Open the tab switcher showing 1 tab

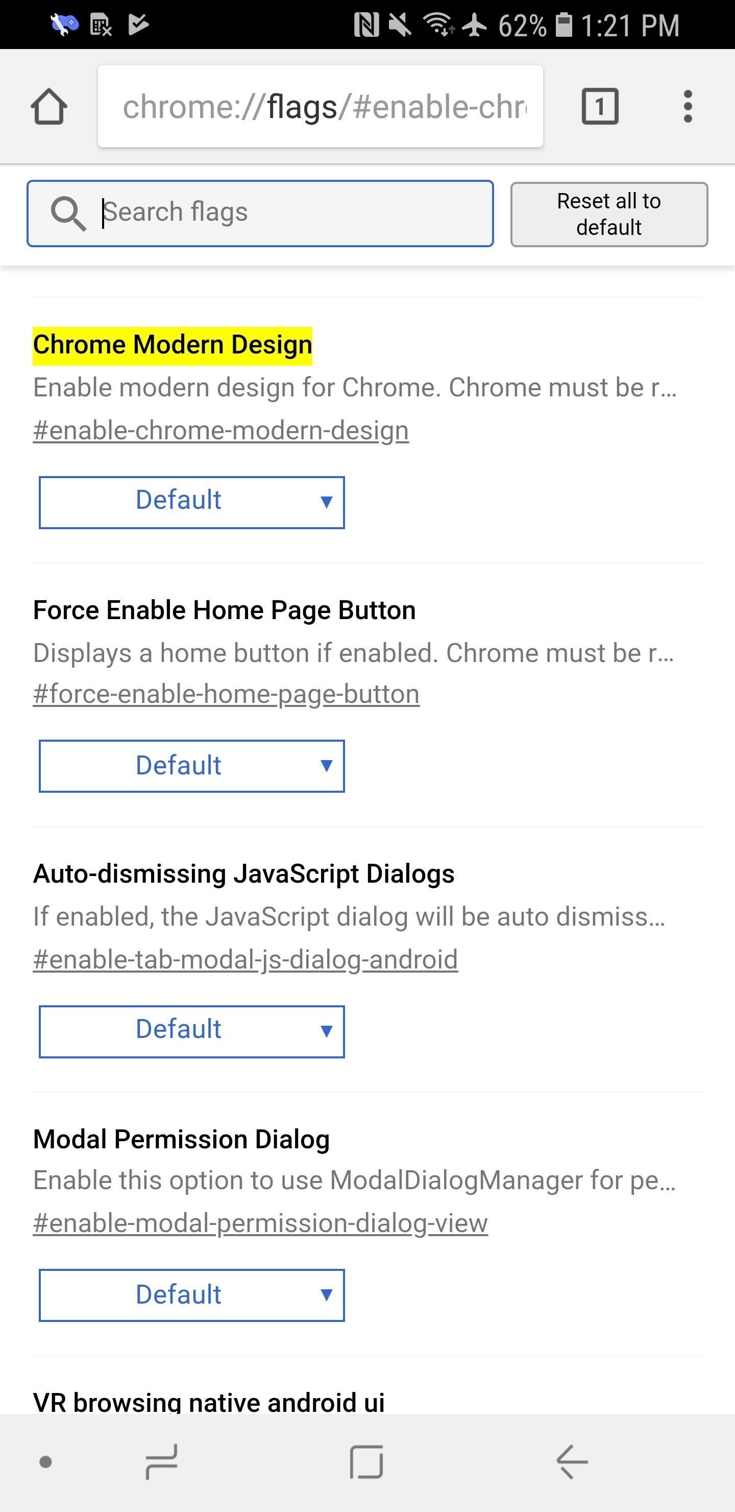point(601,107)
